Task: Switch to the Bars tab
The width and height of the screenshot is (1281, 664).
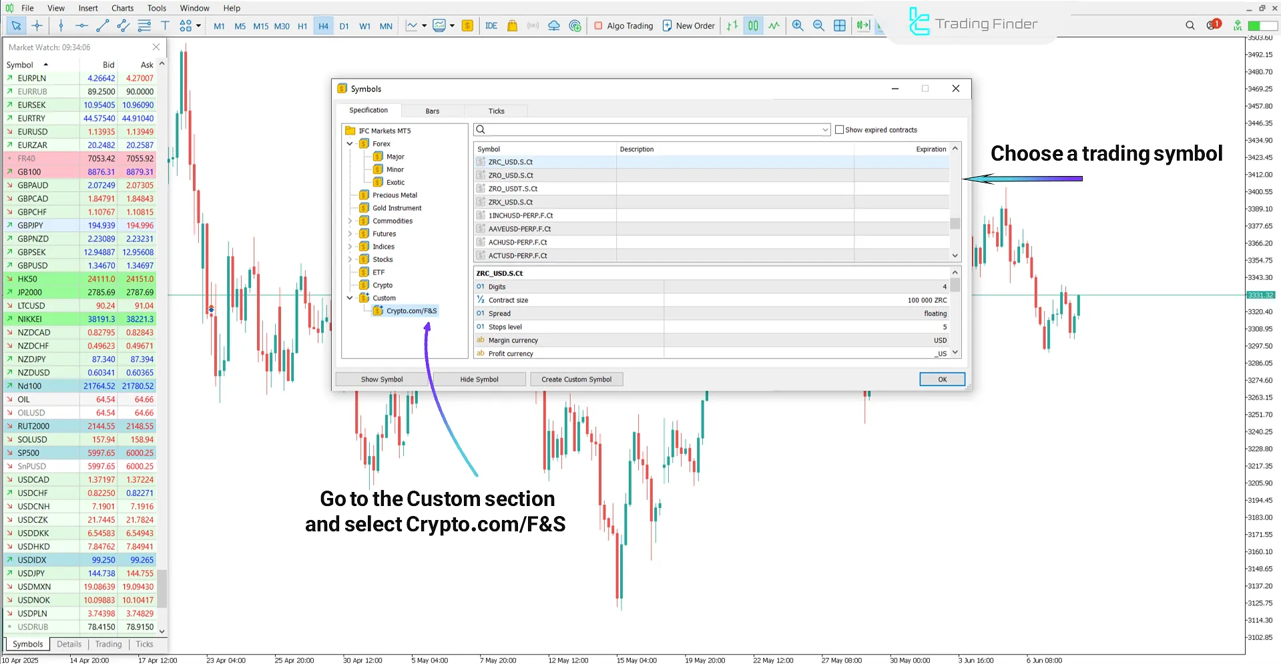Action: tap(432, 111)
